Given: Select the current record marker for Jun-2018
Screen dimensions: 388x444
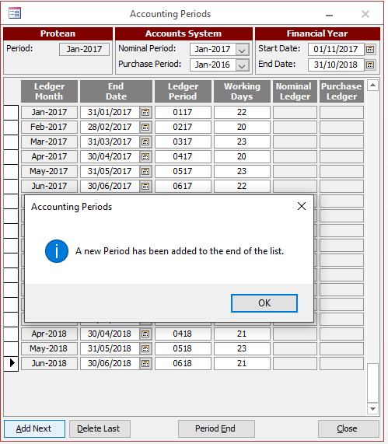Looking at the screenshot, I should tap(11, 363).
